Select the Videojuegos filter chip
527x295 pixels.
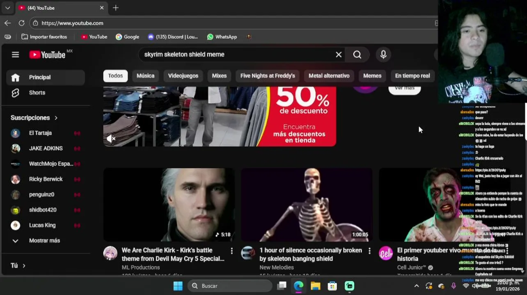183,76
